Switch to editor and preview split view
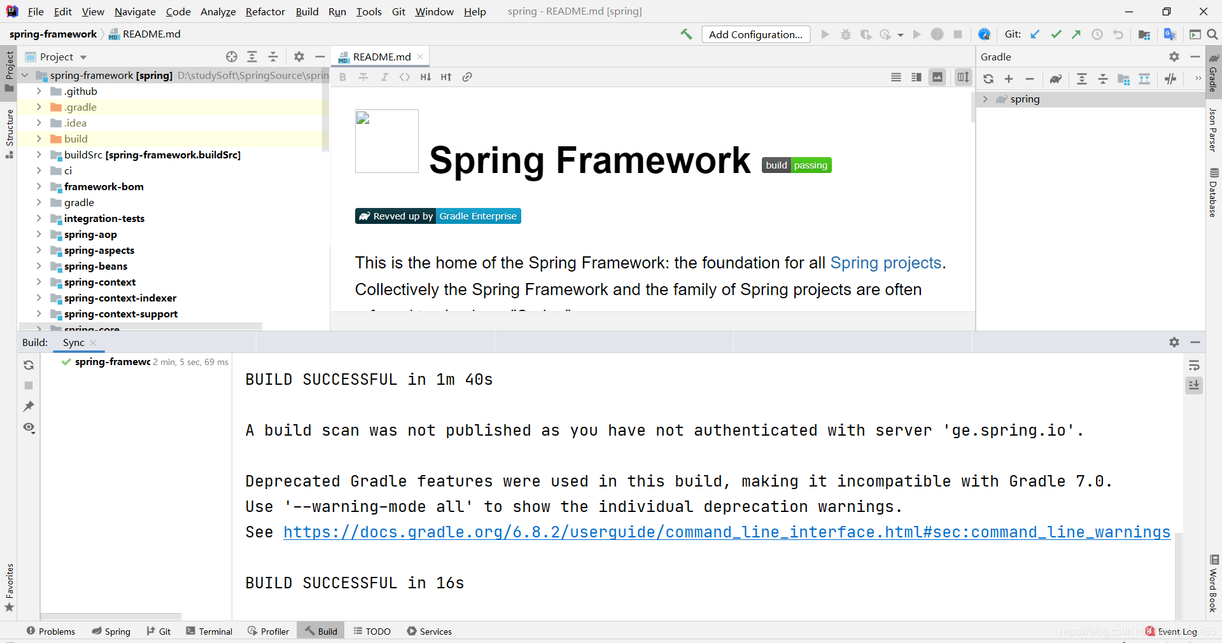This screenshot has height=643, width=1222. tap(916, 77)
